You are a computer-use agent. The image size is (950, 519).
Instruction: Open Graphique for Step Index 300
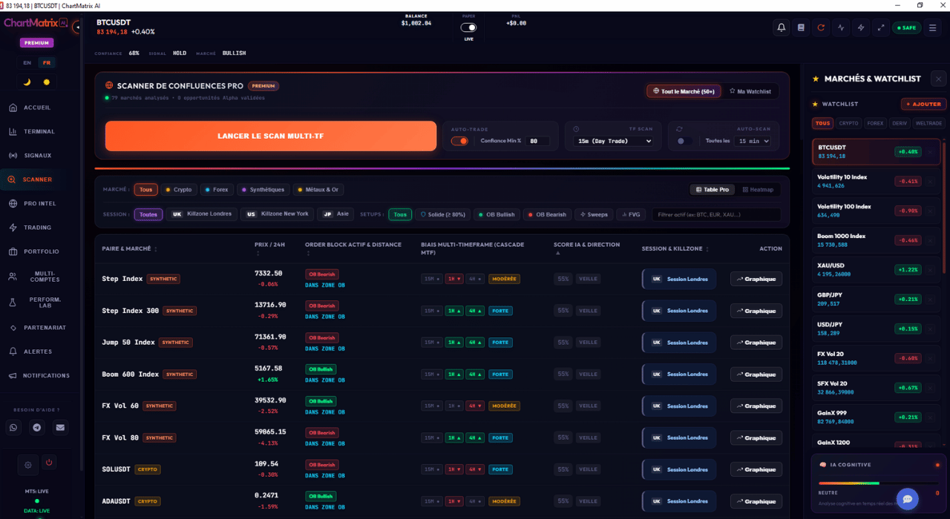click(x=756, y=311)
